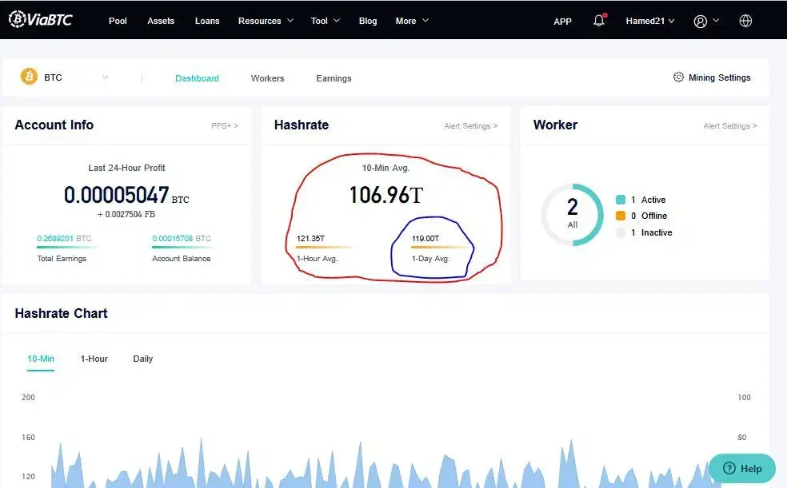The height and width of the screenshot is (488, 787).
Task: Click the worker count donut chart
Action: (x=572, y=214)
